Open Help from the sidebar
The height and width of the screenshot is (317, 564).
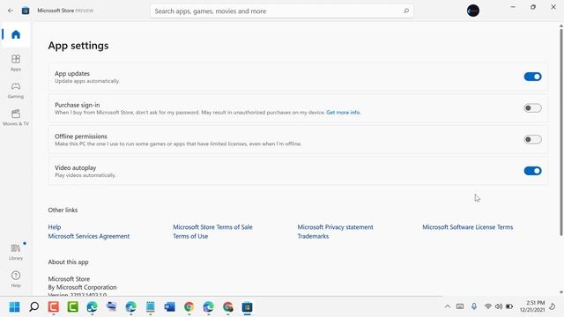16,279
